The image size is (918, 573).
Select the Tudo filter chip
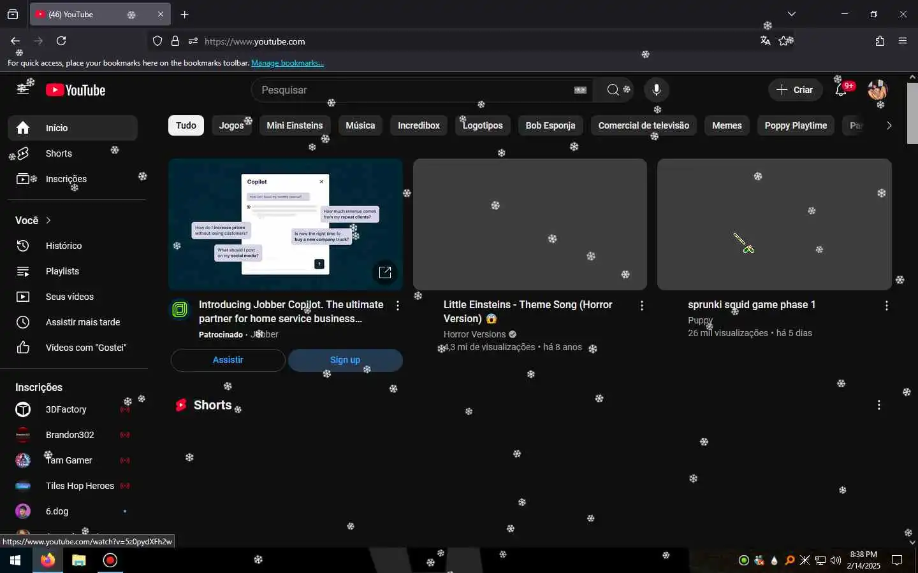[x=186, y=125]
